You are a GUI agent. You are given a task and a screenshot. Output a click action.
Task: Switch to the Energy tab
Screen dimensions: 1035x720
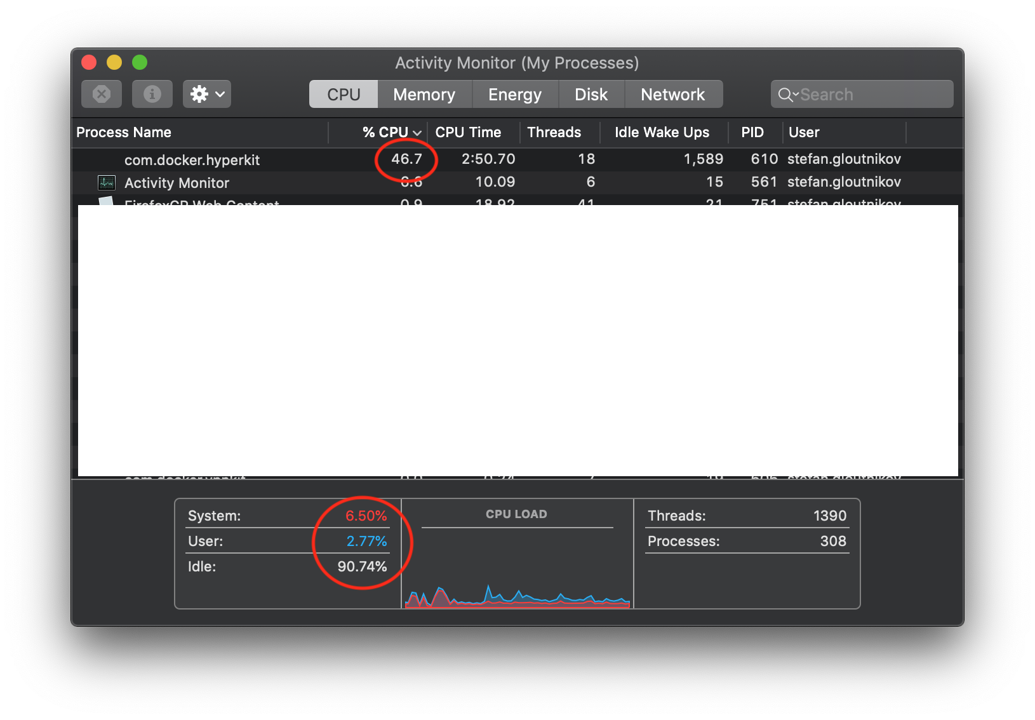pos(514,94)
